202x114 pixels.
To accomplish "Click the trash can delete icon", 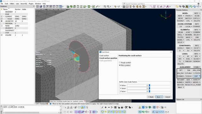I will point(130,6).
